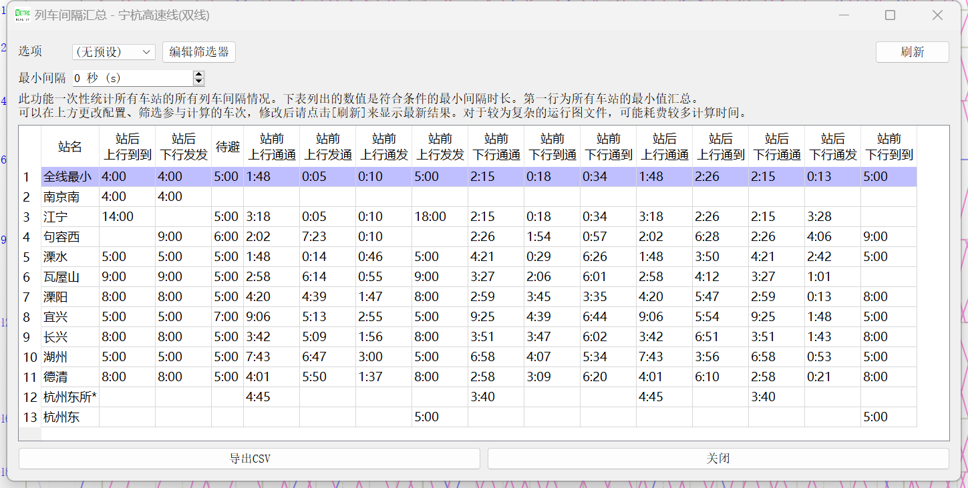This screenshot has width=968, height=488.
Task: Select the 全线最小 row name cell
Action: (x=70, y=177)
